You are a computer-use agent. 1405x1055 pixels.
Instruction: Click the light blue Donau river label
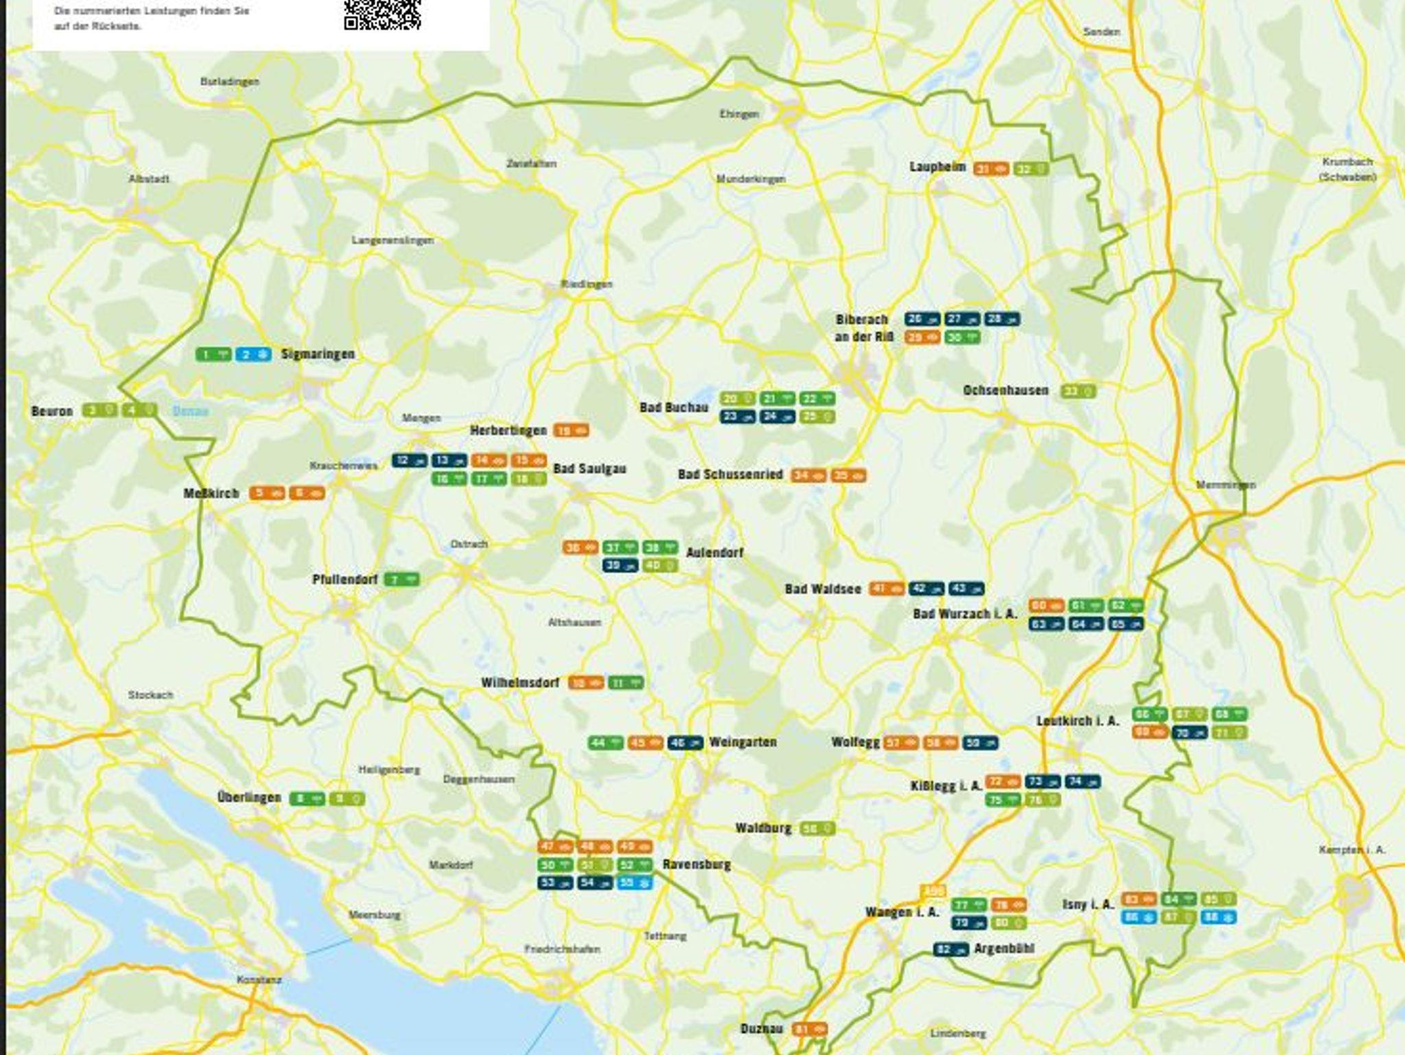[x=190, y=412]
